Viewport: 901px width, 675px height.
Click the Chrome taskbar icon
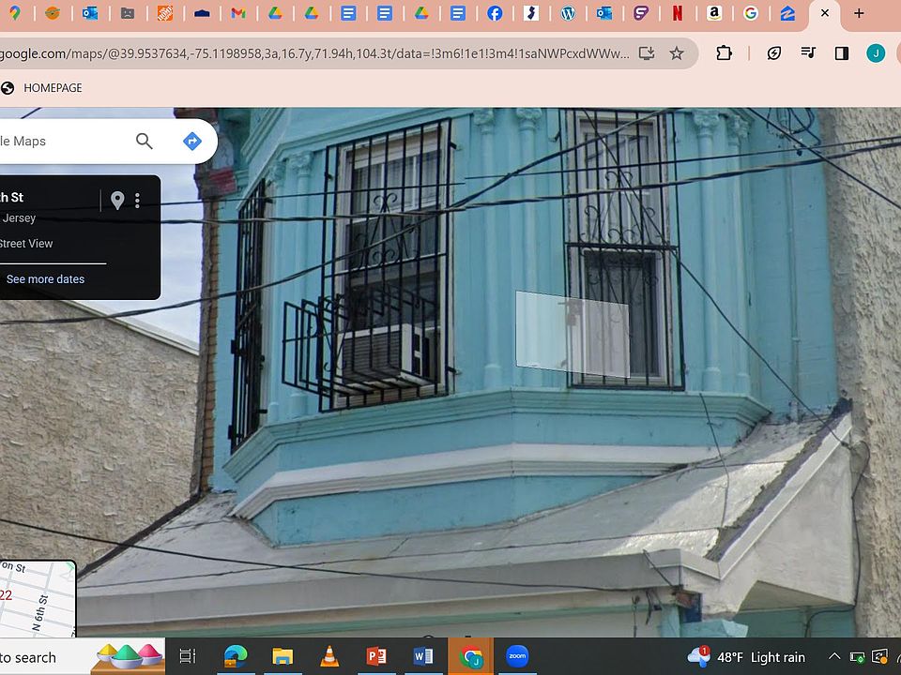(470, 656)
